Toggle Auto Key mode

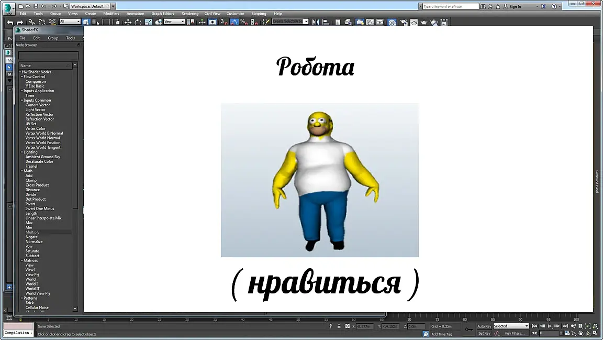484,326
